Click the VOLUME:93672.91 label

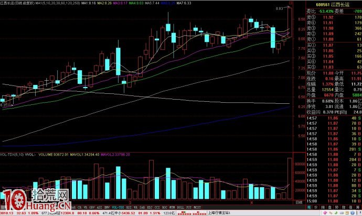tap(54, 154)
